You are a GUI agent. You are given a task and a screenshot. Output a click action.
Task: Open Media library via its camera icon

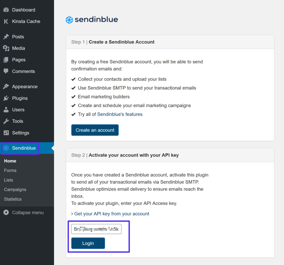(x=6, y=48)
